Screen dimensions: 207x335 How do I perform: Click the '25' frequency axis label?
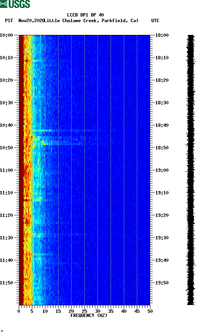[x=84, y=311]
